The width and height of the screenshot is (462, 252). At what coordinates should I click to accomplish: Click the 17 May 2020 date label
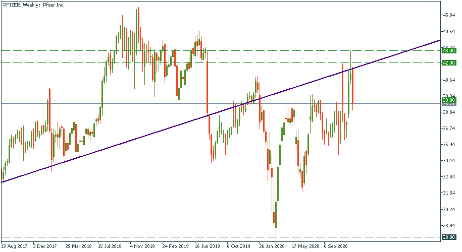pyautogui.click(x=304, y=247)
